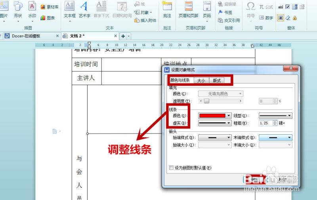Open the 形状 shapes tool
Viewport: 317px width, 200px height.
click(18, 6)
